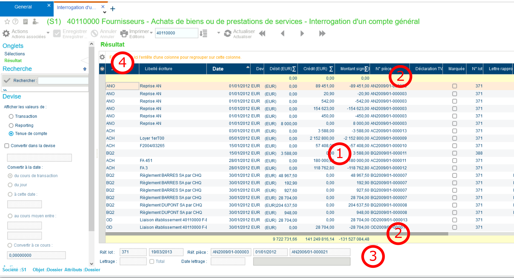Viewport: 514px width, 278px height.
Task: Click the account list selector icon
Action: (x=204, y=33)
